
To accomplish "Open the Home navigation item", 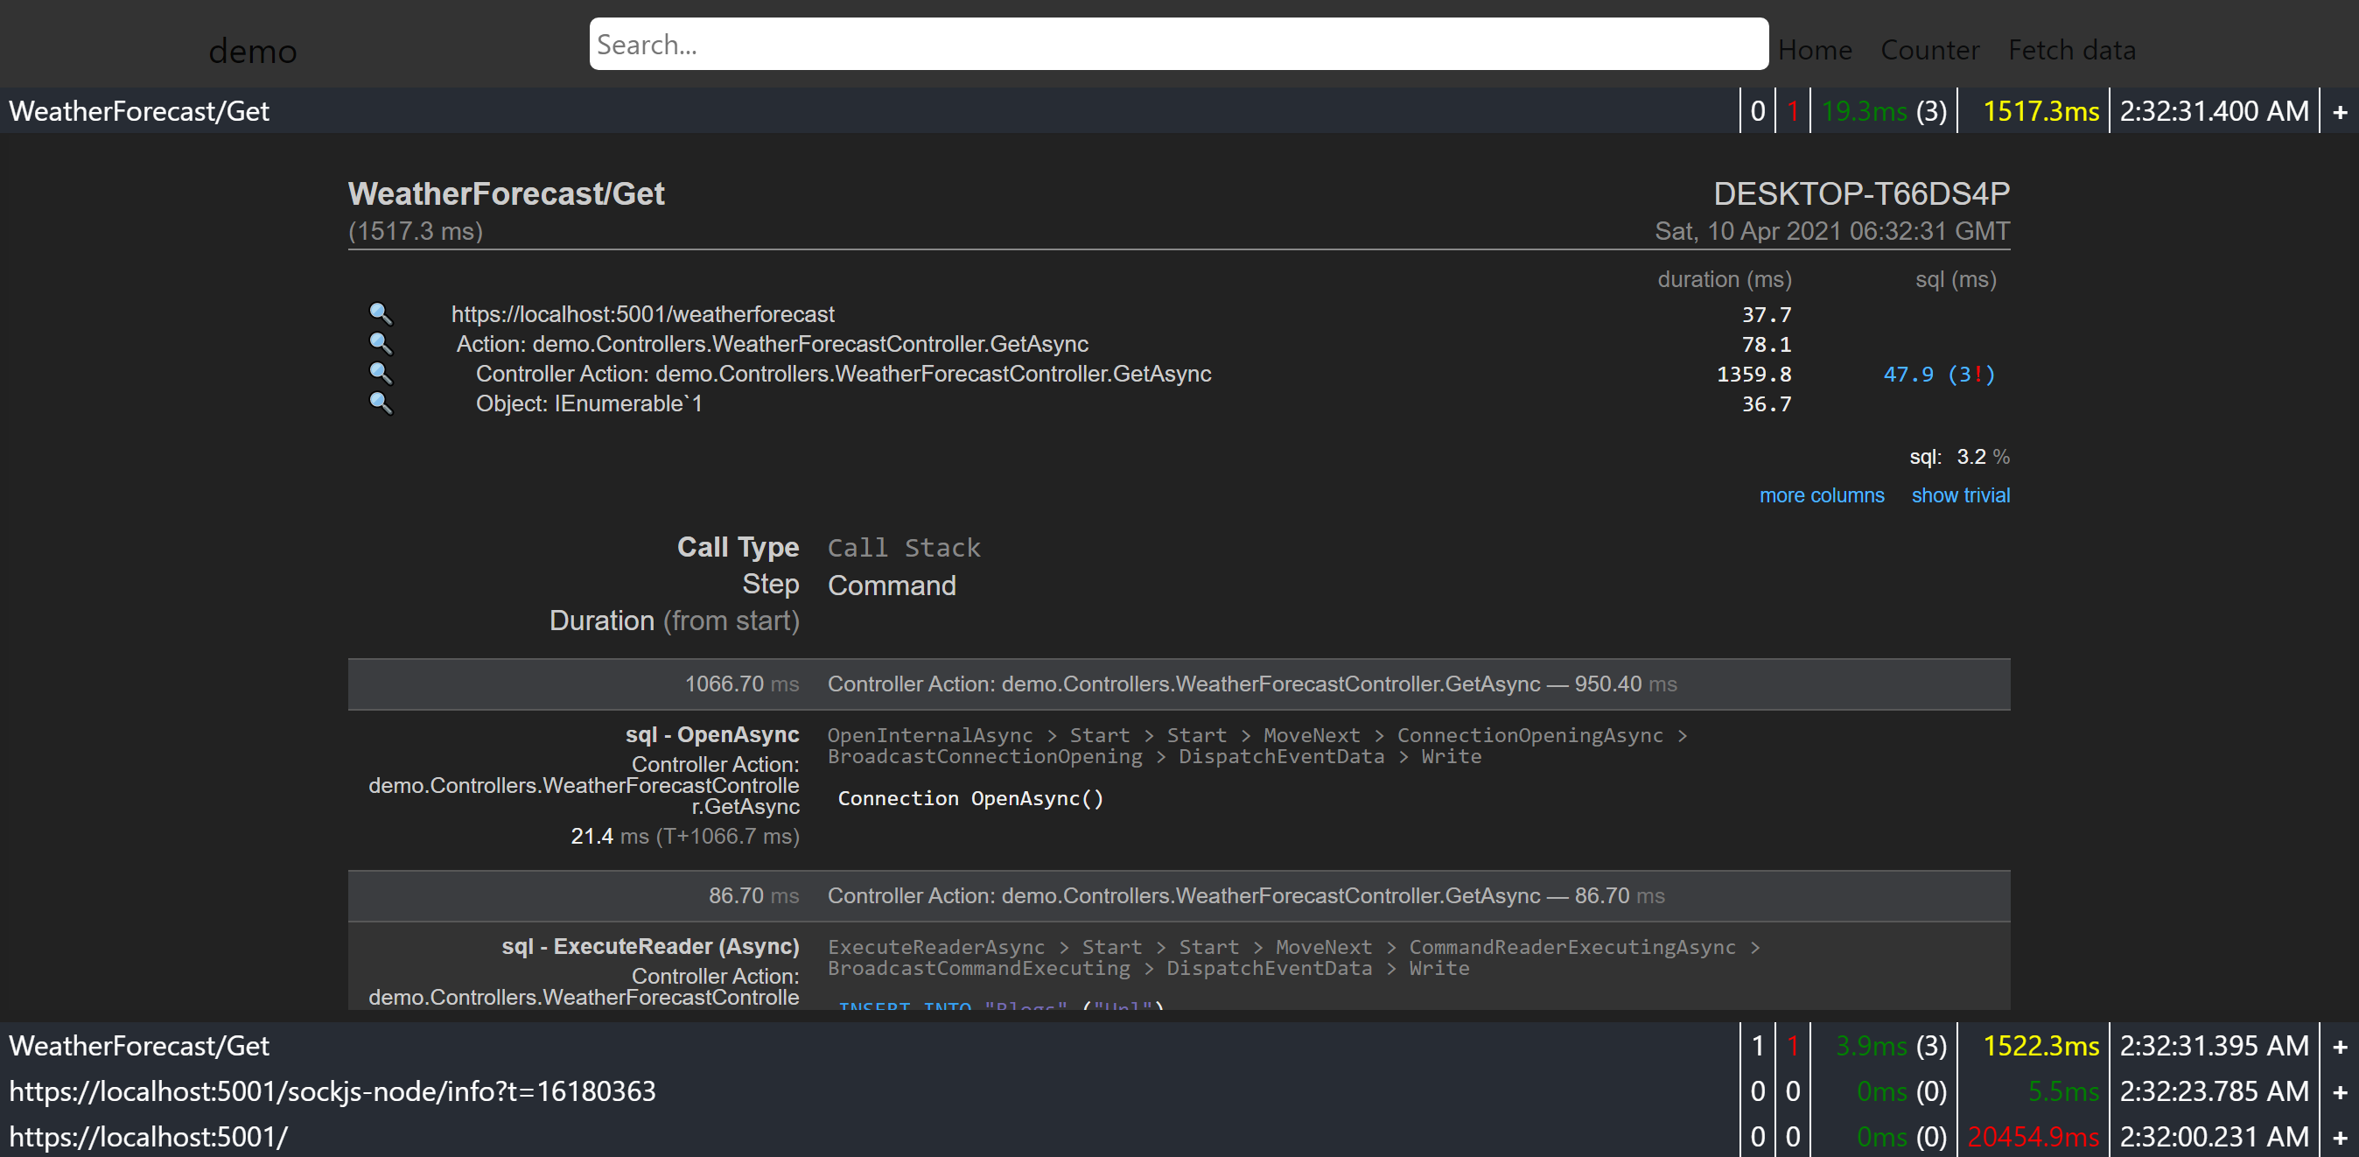I will tap(1815, 50).
